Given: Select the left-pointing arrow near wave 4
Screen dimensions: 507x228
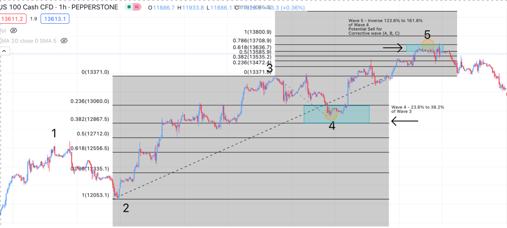Looking at the screenshot, I should 405,121.
